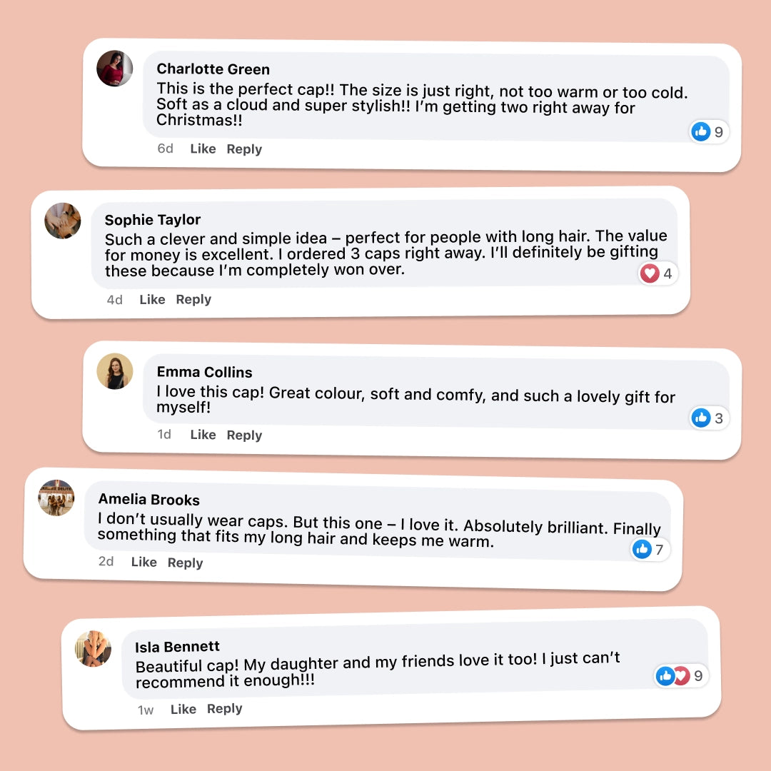Like Charlotte Green's comment

203,148
